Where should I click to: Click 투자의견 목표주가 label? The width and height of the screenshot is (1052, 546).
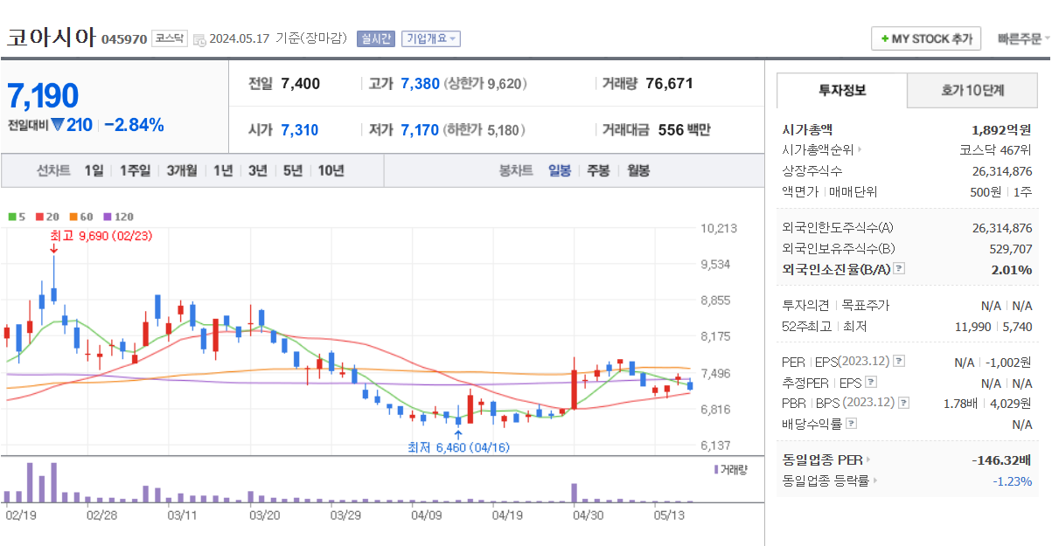click(835, 306)
